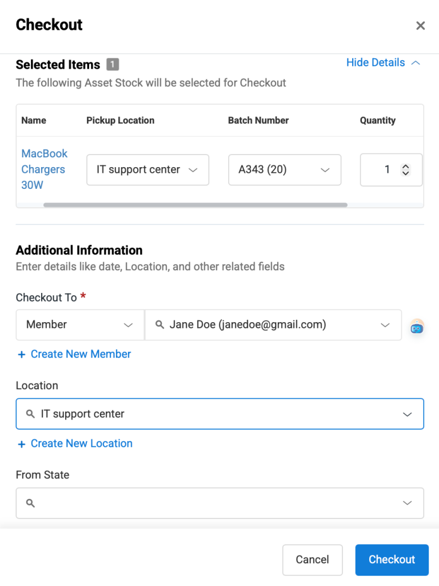This screenshot has height=586, width=439.
Task: Click Hide Details link
Action: coord(376,62)
